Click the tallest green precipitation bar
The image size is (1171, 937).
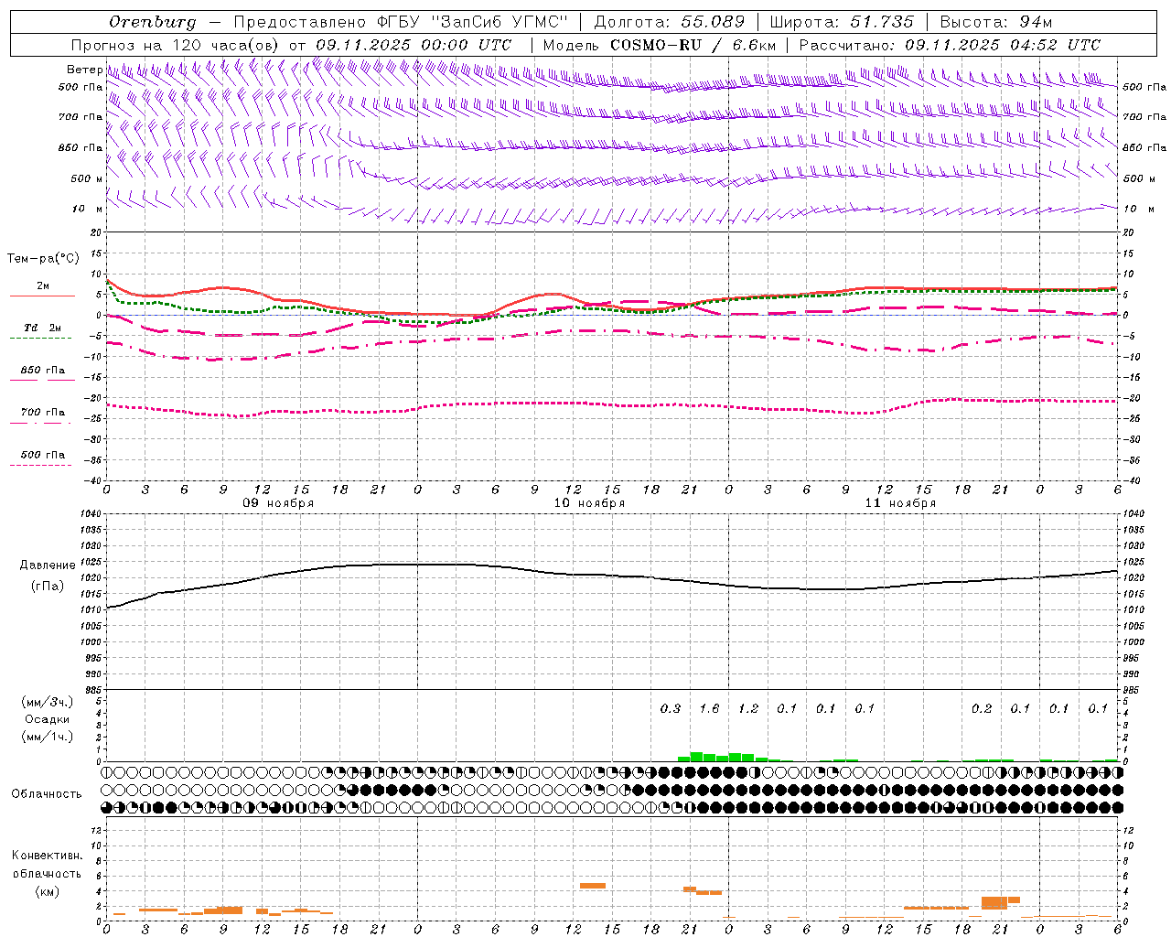coord(696,757)
